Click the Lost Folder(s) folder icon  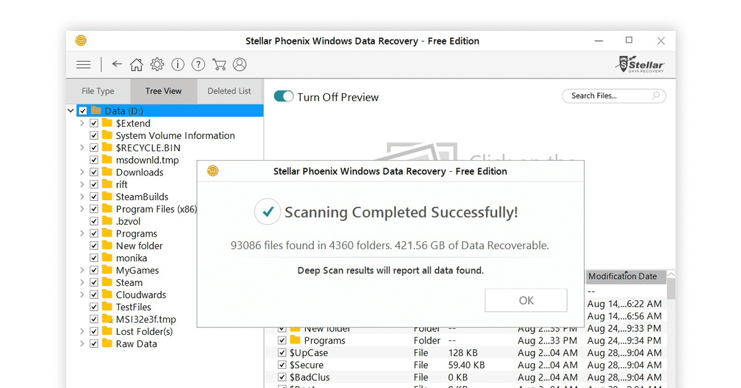[107, 331]
